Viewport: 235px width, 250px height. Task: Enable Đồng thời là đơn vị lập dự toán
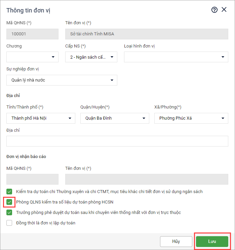tap(9, 223)
